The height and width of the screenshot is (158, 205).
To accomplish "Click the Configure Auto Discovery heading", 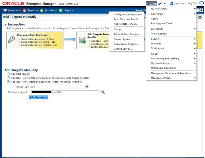I will pyautogui.click(x=32, y=35).
